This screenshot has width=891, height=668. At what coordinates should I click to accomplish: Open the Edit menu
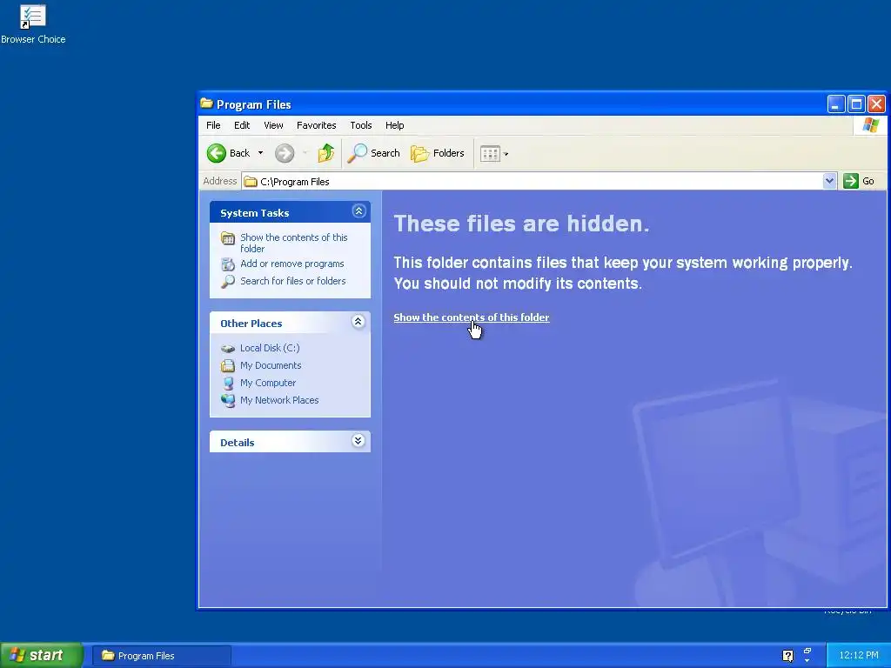click(x=242, y=125)
